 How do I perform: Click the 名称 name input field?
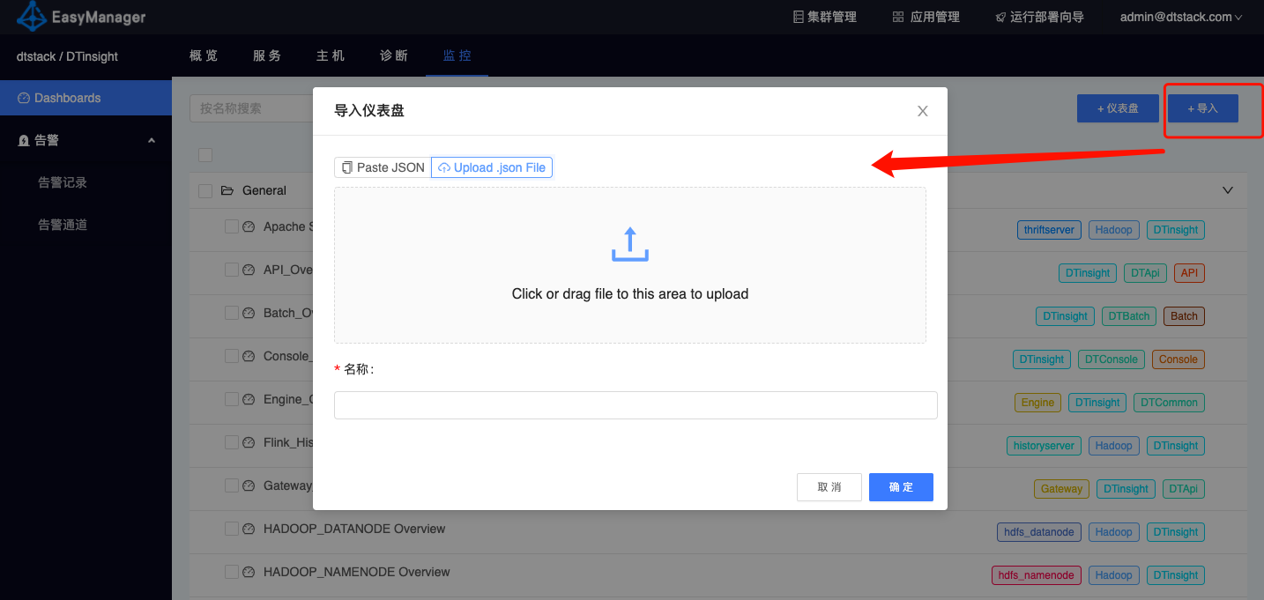[x=635, y=405]
